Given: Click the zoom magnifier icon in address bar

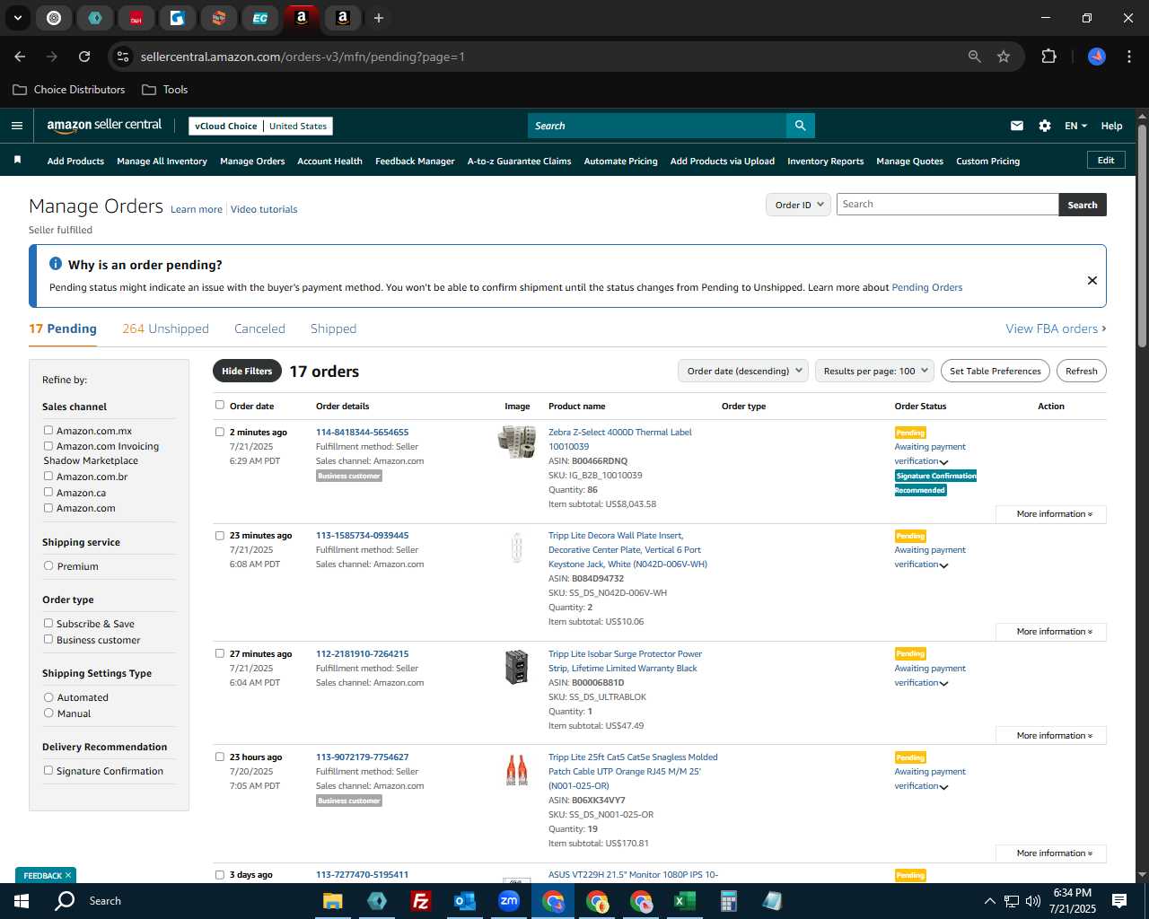Looking at the screenshot, I should [975, 57].
